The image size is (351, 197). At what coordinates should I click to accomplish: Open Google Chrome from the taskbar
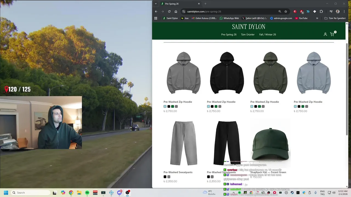(71, 193)
